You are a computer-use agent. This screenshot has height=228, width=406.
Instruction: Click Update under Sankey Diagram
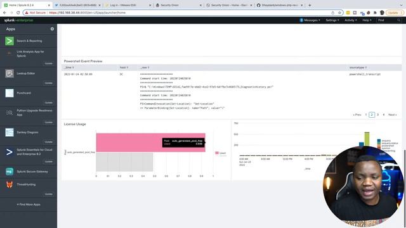coord(48,142)
